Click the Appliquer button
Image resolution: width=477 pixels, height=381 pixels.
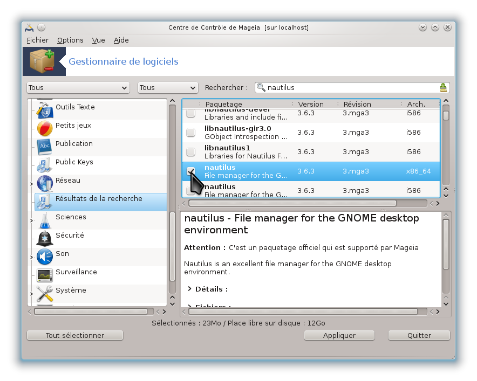click(339, 335)
